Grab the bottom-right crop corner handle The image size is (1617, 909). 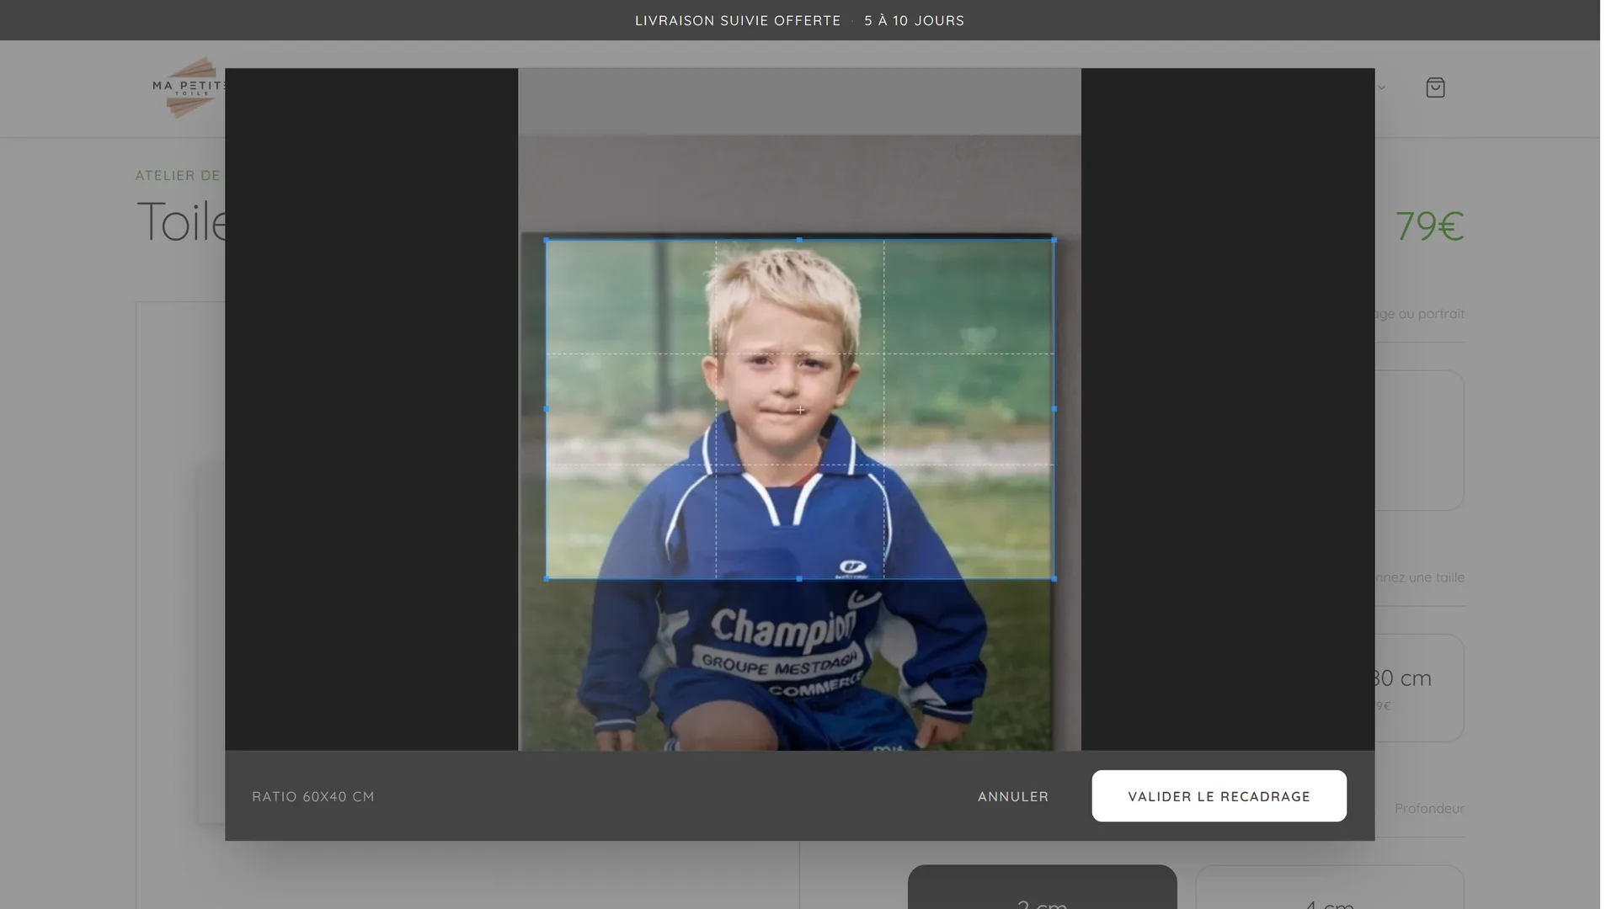1054,579
